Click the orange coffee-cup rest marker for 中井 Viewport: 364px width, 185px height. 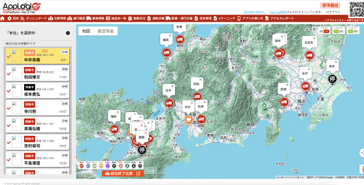pyautogui.click(x=188, y=119)
